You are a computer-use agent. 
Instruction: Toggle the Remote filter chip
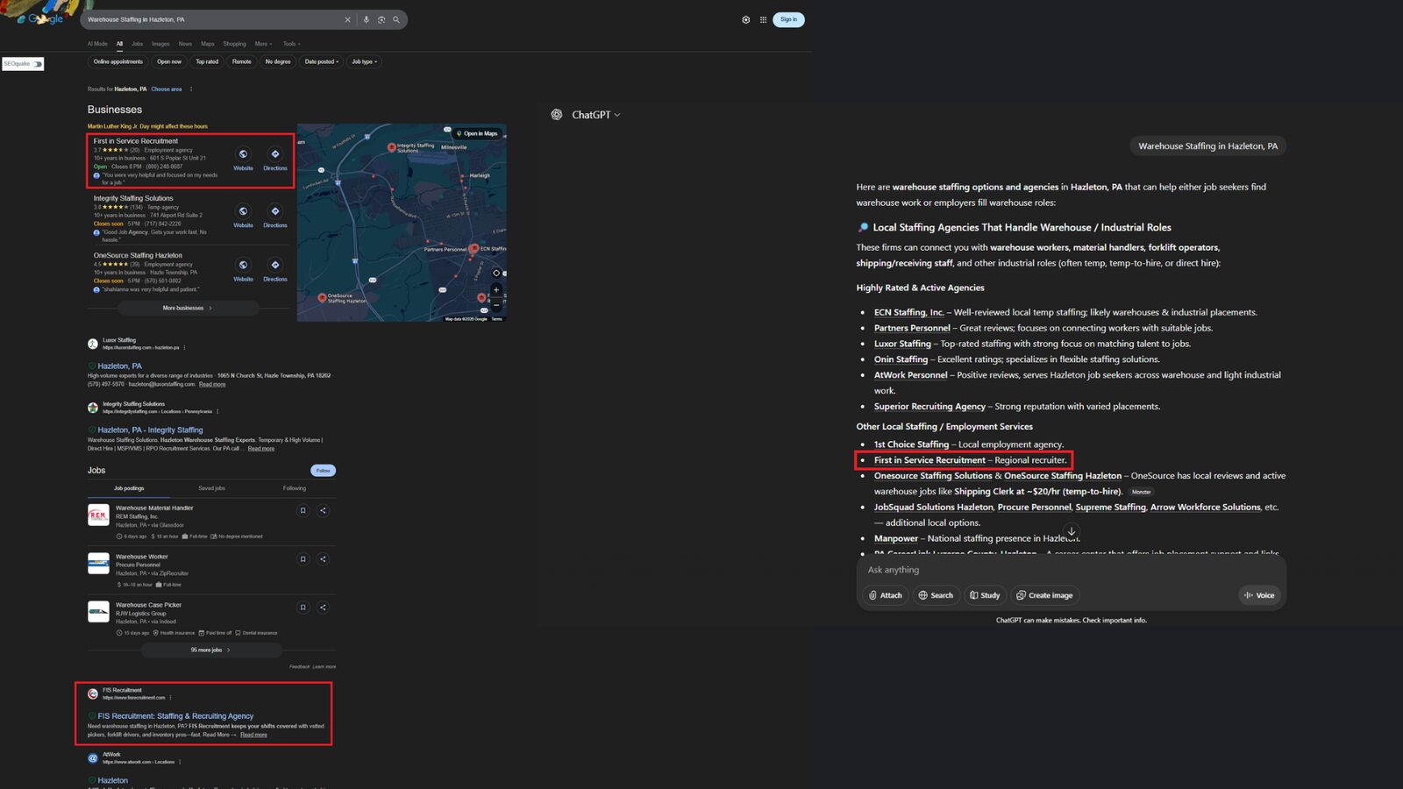click(x=242, y=61)
